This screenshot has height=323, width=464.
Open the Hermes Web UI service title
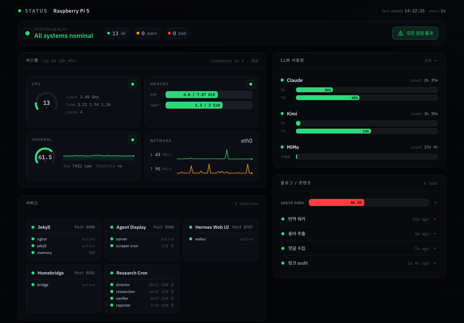[212, 227]
